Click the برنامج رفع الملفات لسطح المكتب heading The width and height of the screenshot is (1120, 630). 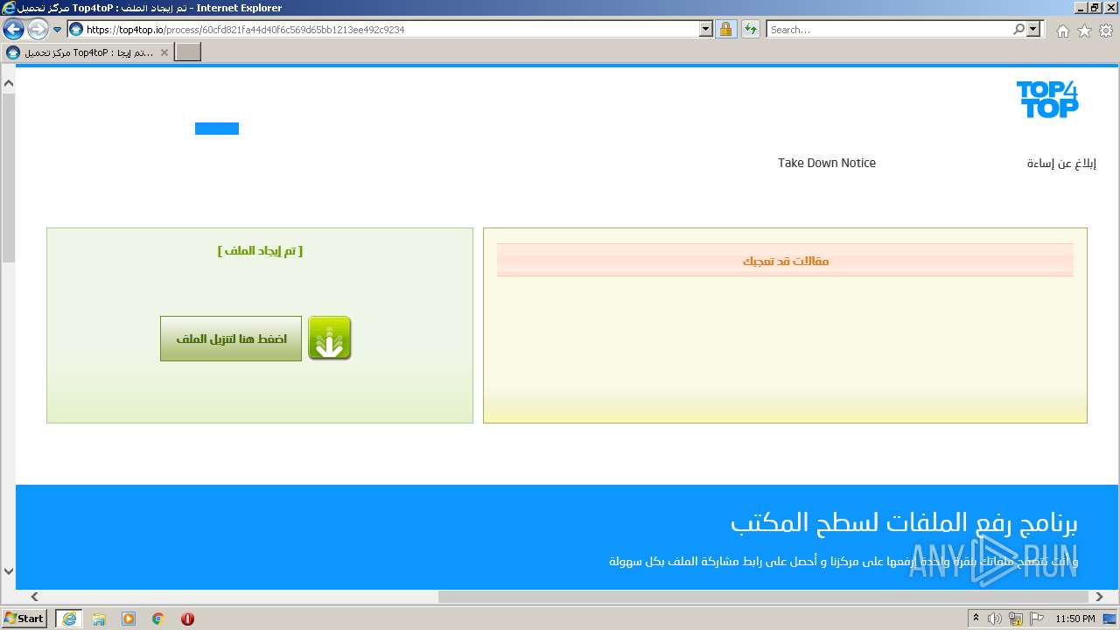904,522
